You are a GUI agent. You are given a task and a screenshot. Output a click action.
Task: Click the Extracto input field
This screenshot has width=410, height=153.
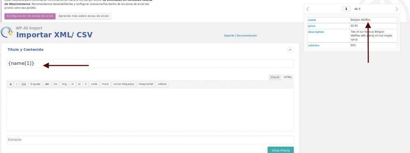[x=150, y=140]
